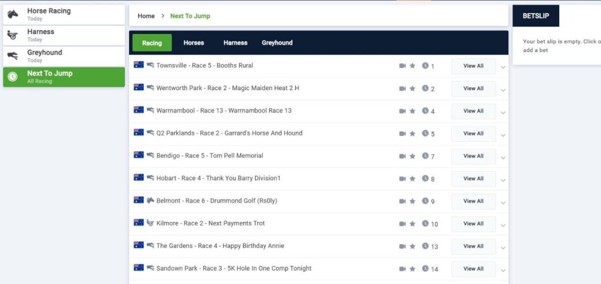Image resolution: width=601 pixels, height=284 pixels.
Task: Click video camera icon for The Gardens Race 4
Action: [x=402, y=246]
